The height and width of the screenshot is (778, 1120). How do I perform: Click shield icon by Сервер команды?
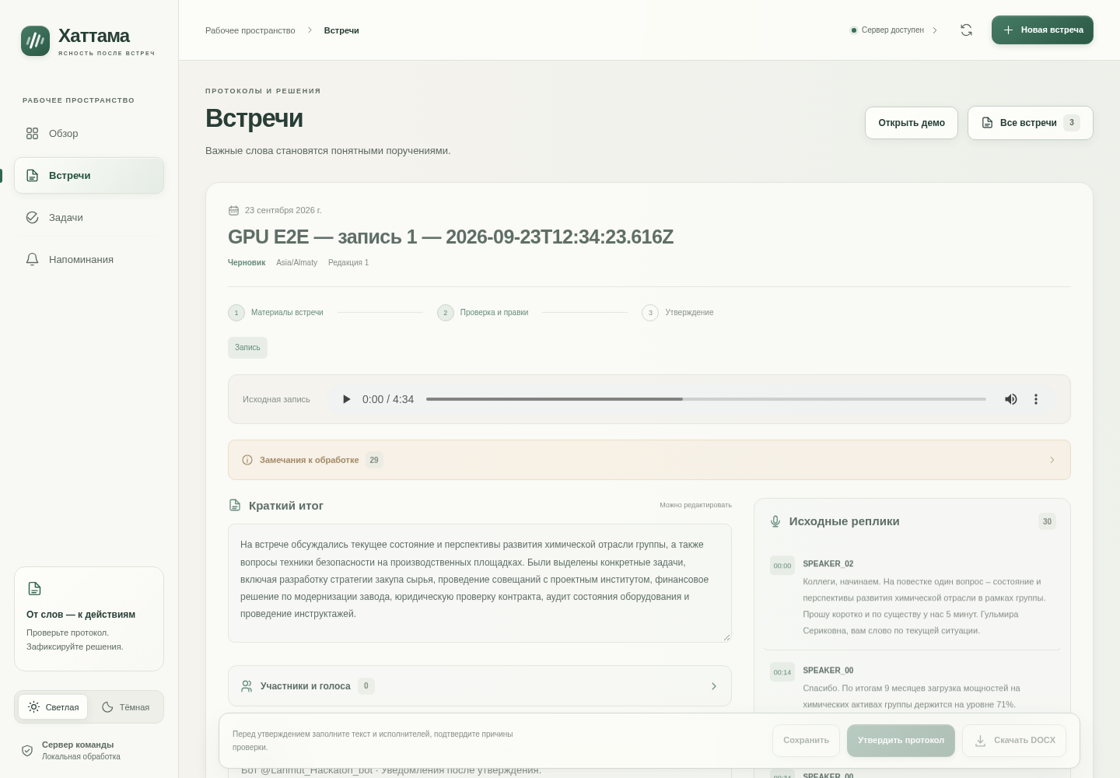click(x=27, y=751)
